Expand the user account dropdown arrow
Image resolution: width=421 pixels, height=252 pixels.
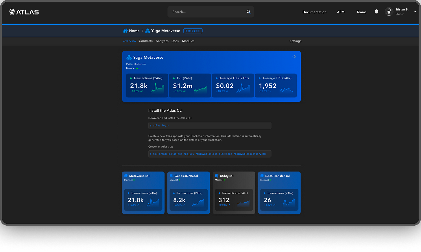click(x=415, y=12)
